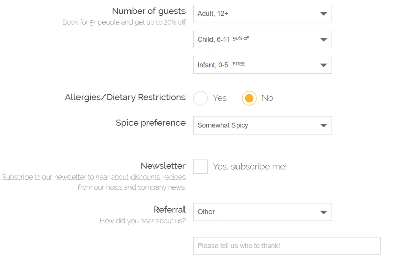Choose No radio for dietary restrictions
This screenshot has width=394, height=265.
click(249, 98)
